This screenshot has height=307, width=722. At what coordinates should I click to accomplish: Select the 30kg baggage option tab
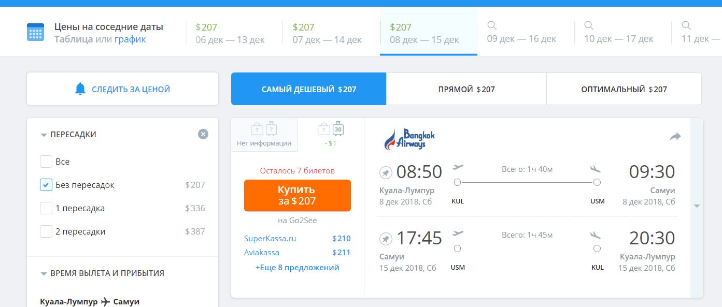point(331,134)
